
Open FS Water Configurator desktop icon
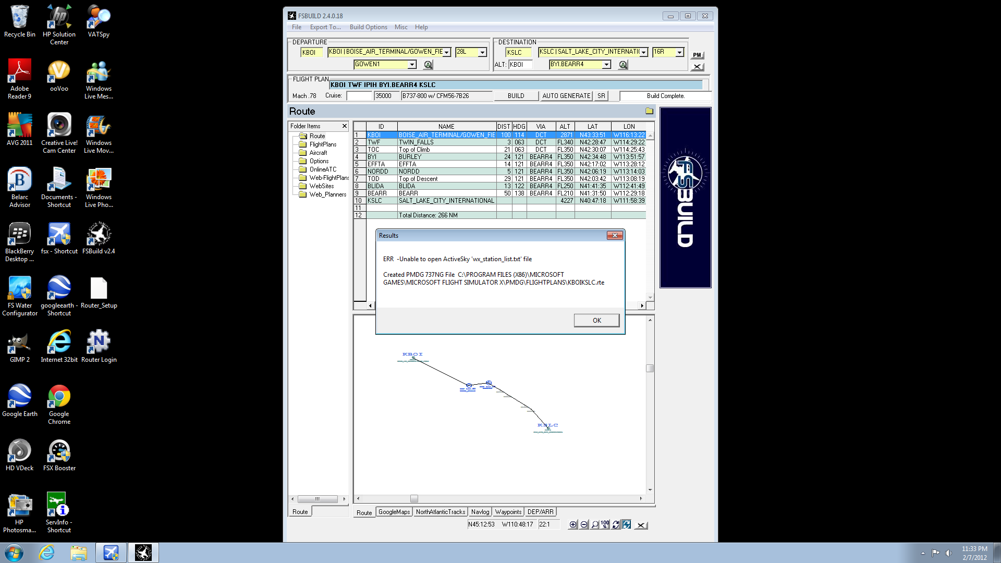pos(20,296)
